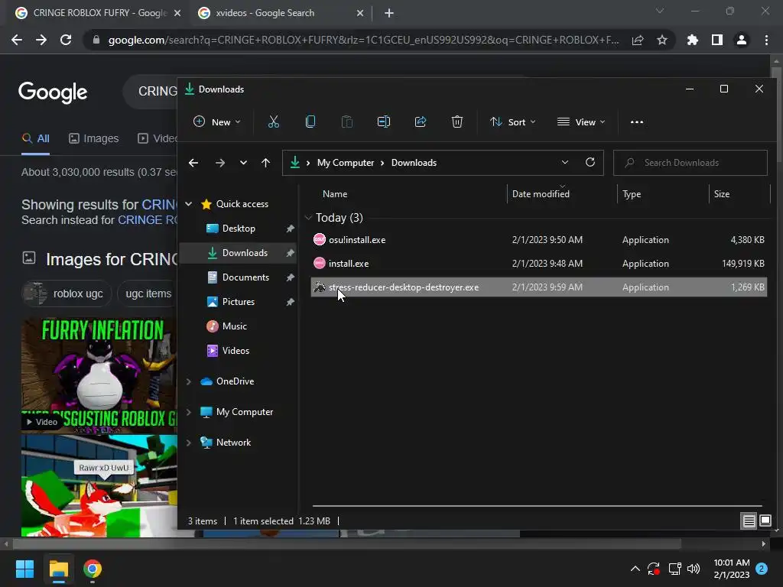Open the Chrome three-dot menu
Screen dimensions: 783x587
click(766, 40)
